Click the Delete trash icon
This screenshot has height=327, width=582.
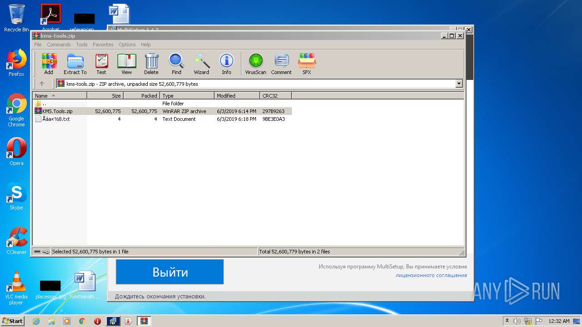click(x=151, y=64)
